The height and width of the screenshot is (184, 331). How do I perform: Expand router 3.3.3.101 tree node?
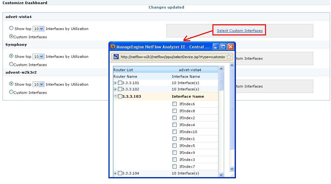pos(115,83)
